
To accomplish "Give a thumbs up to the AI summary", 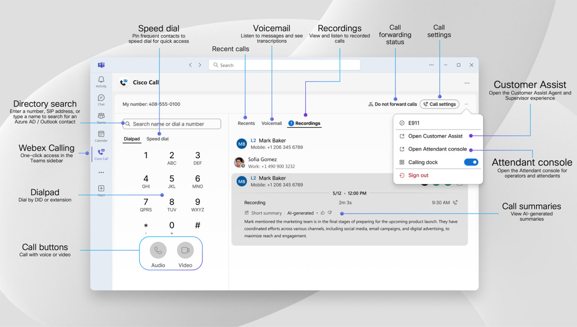I will [322, 213].
